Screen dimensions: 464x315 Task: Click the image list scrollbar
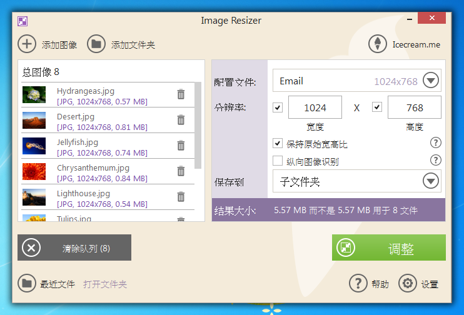[198, 125]
